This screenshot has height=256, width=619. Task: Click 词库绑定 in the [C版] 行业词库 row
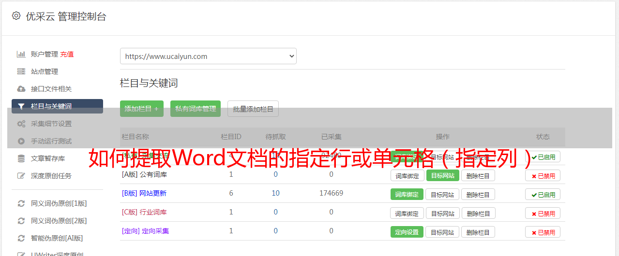point(407,213)
